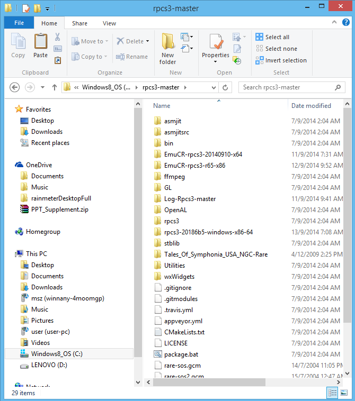The height and width of the screenshot is (401, 355).
Task: Select msz (winnany-4moomgp) location
Action: (68, 298)
